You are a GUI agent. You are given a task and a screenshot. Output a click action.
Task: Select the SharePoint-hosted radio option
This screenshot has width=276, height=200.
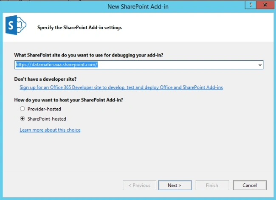pos(23,118)
